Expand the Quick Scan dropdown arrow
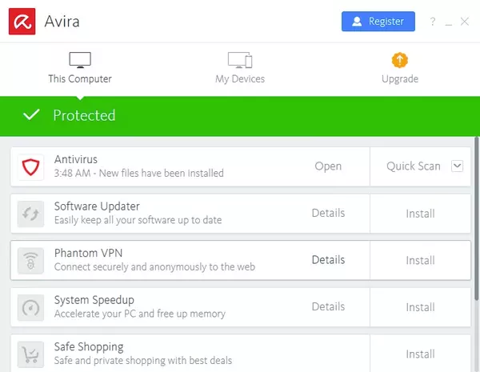 458,166
